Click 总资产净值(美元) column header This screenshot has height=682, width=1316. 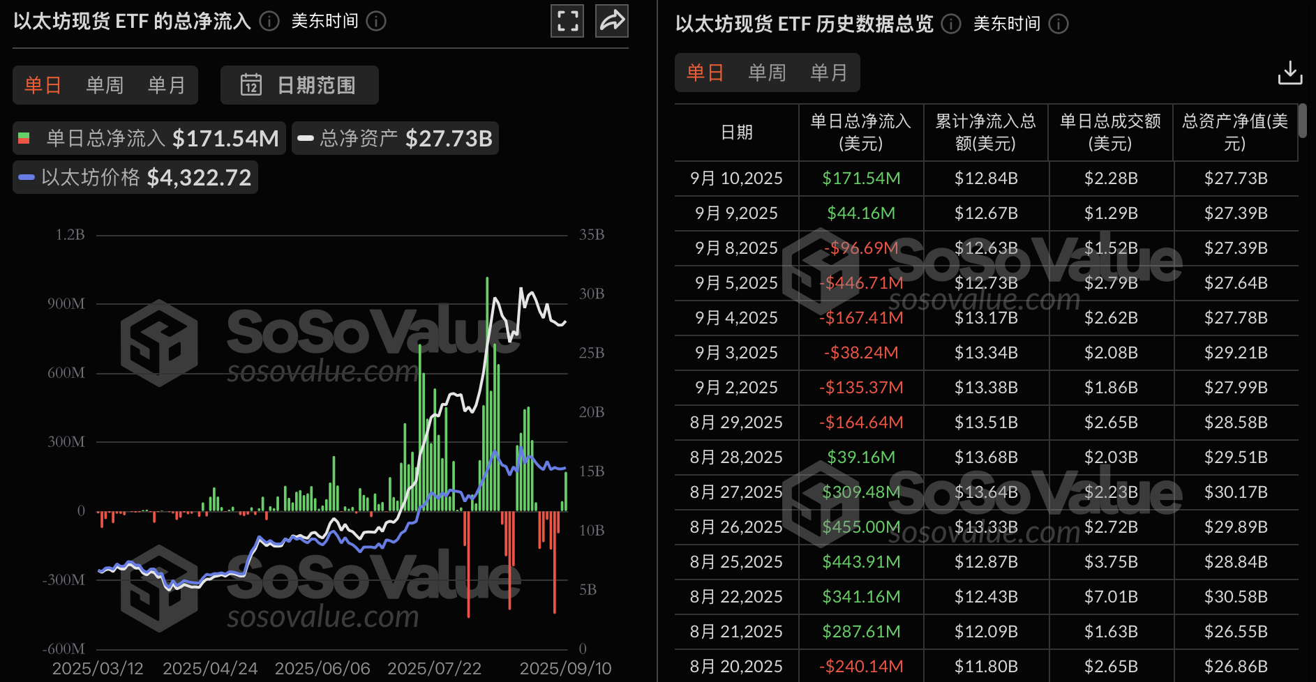coord(1235,132)
